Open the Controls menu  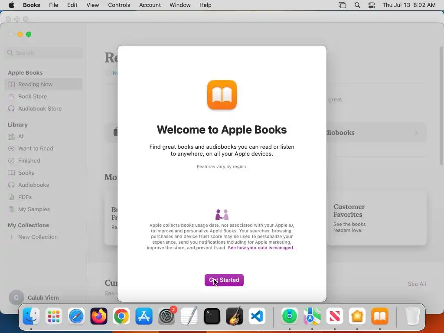119,5
